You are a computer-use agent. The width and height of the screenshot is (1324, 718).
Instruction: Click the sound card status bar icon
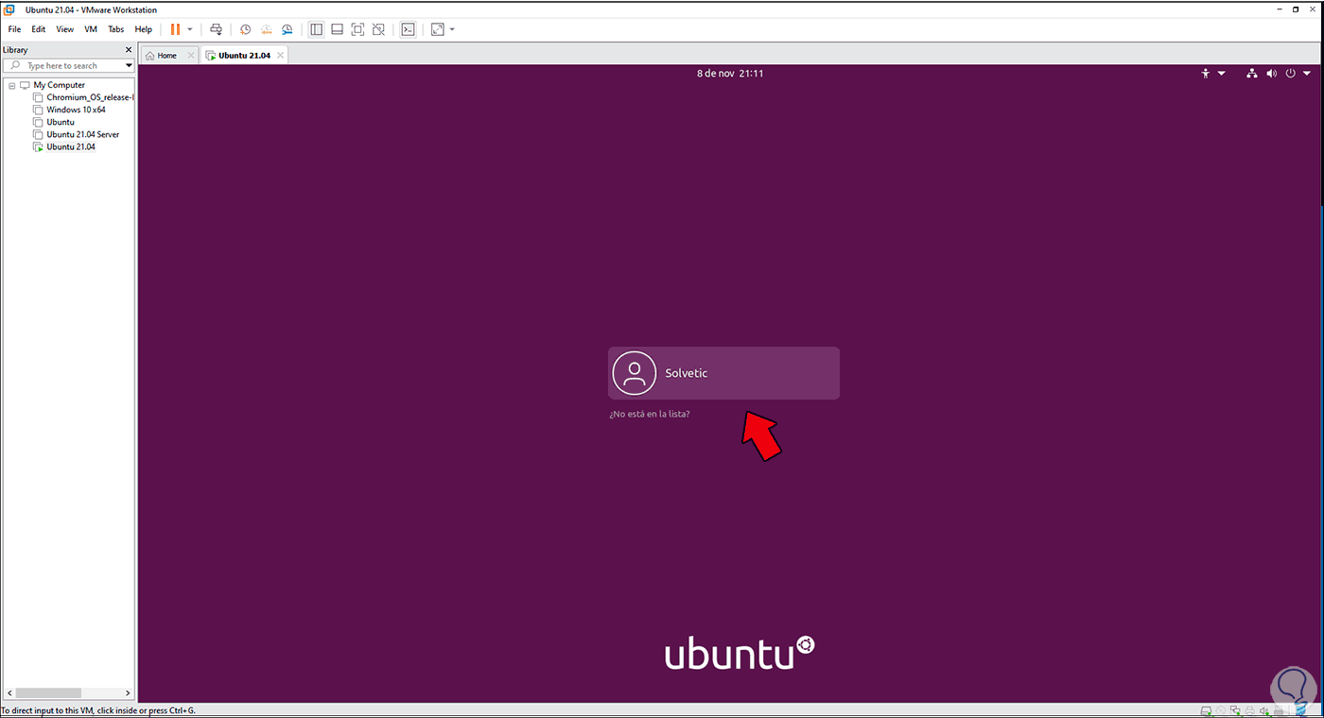1264,710
